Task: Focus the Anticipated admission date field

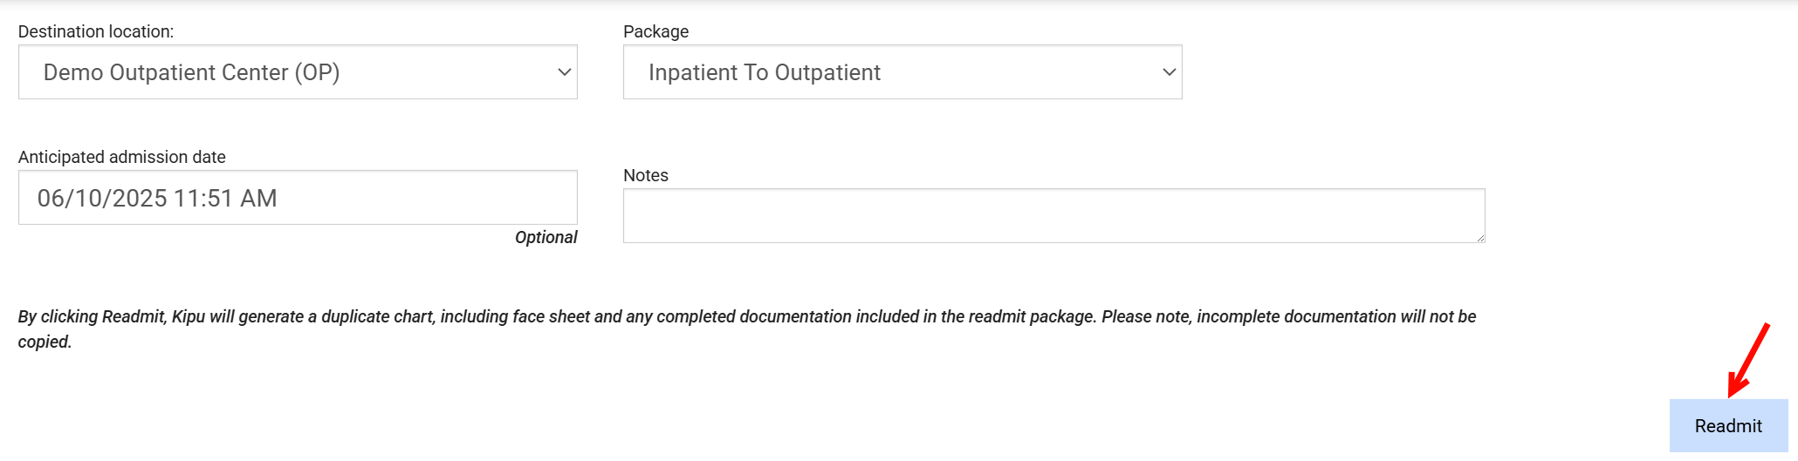Action: (x=297, y=198)
